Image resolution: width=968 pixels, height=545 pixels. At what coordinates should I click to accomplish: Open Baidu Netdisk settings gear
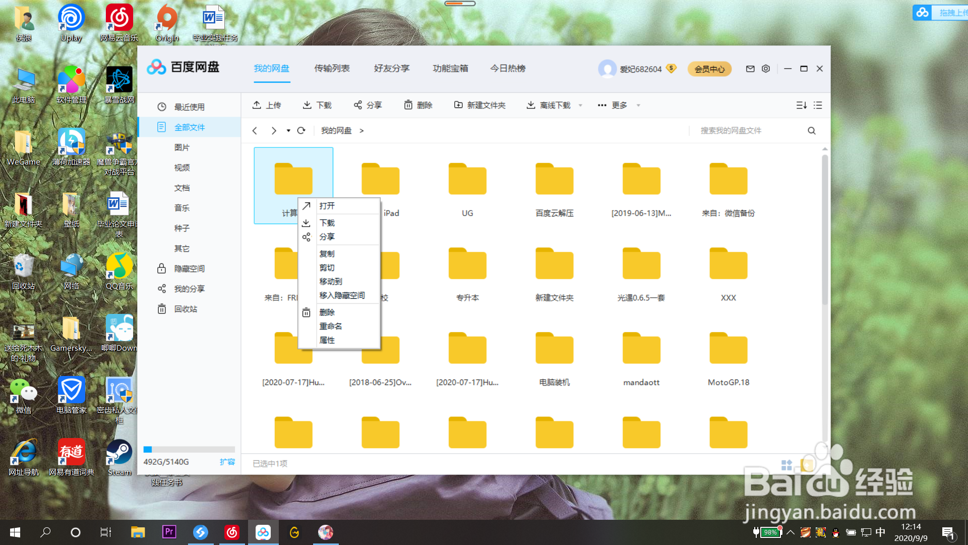point(765,69)
